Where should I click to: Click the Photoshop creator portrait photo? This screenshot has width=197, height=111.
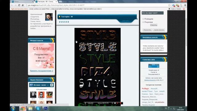click(49, 17)
